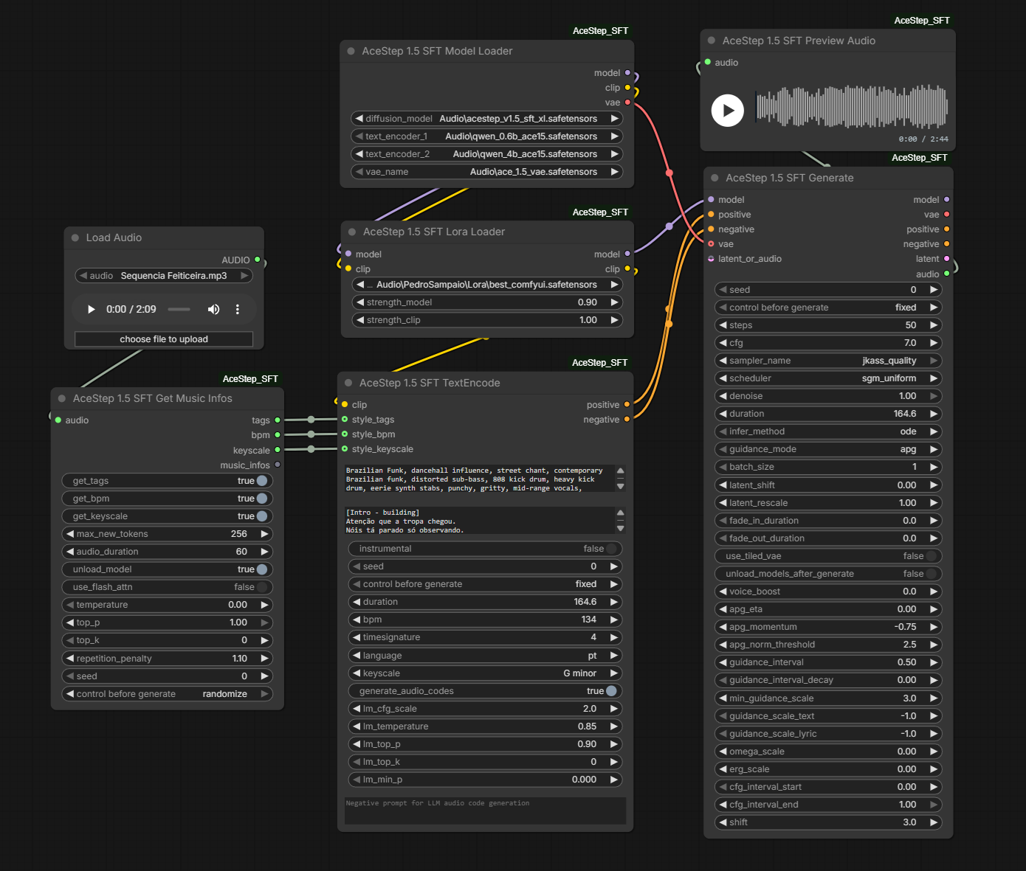
Task: Click the negative prompt text area
Action: pos(485,811)
